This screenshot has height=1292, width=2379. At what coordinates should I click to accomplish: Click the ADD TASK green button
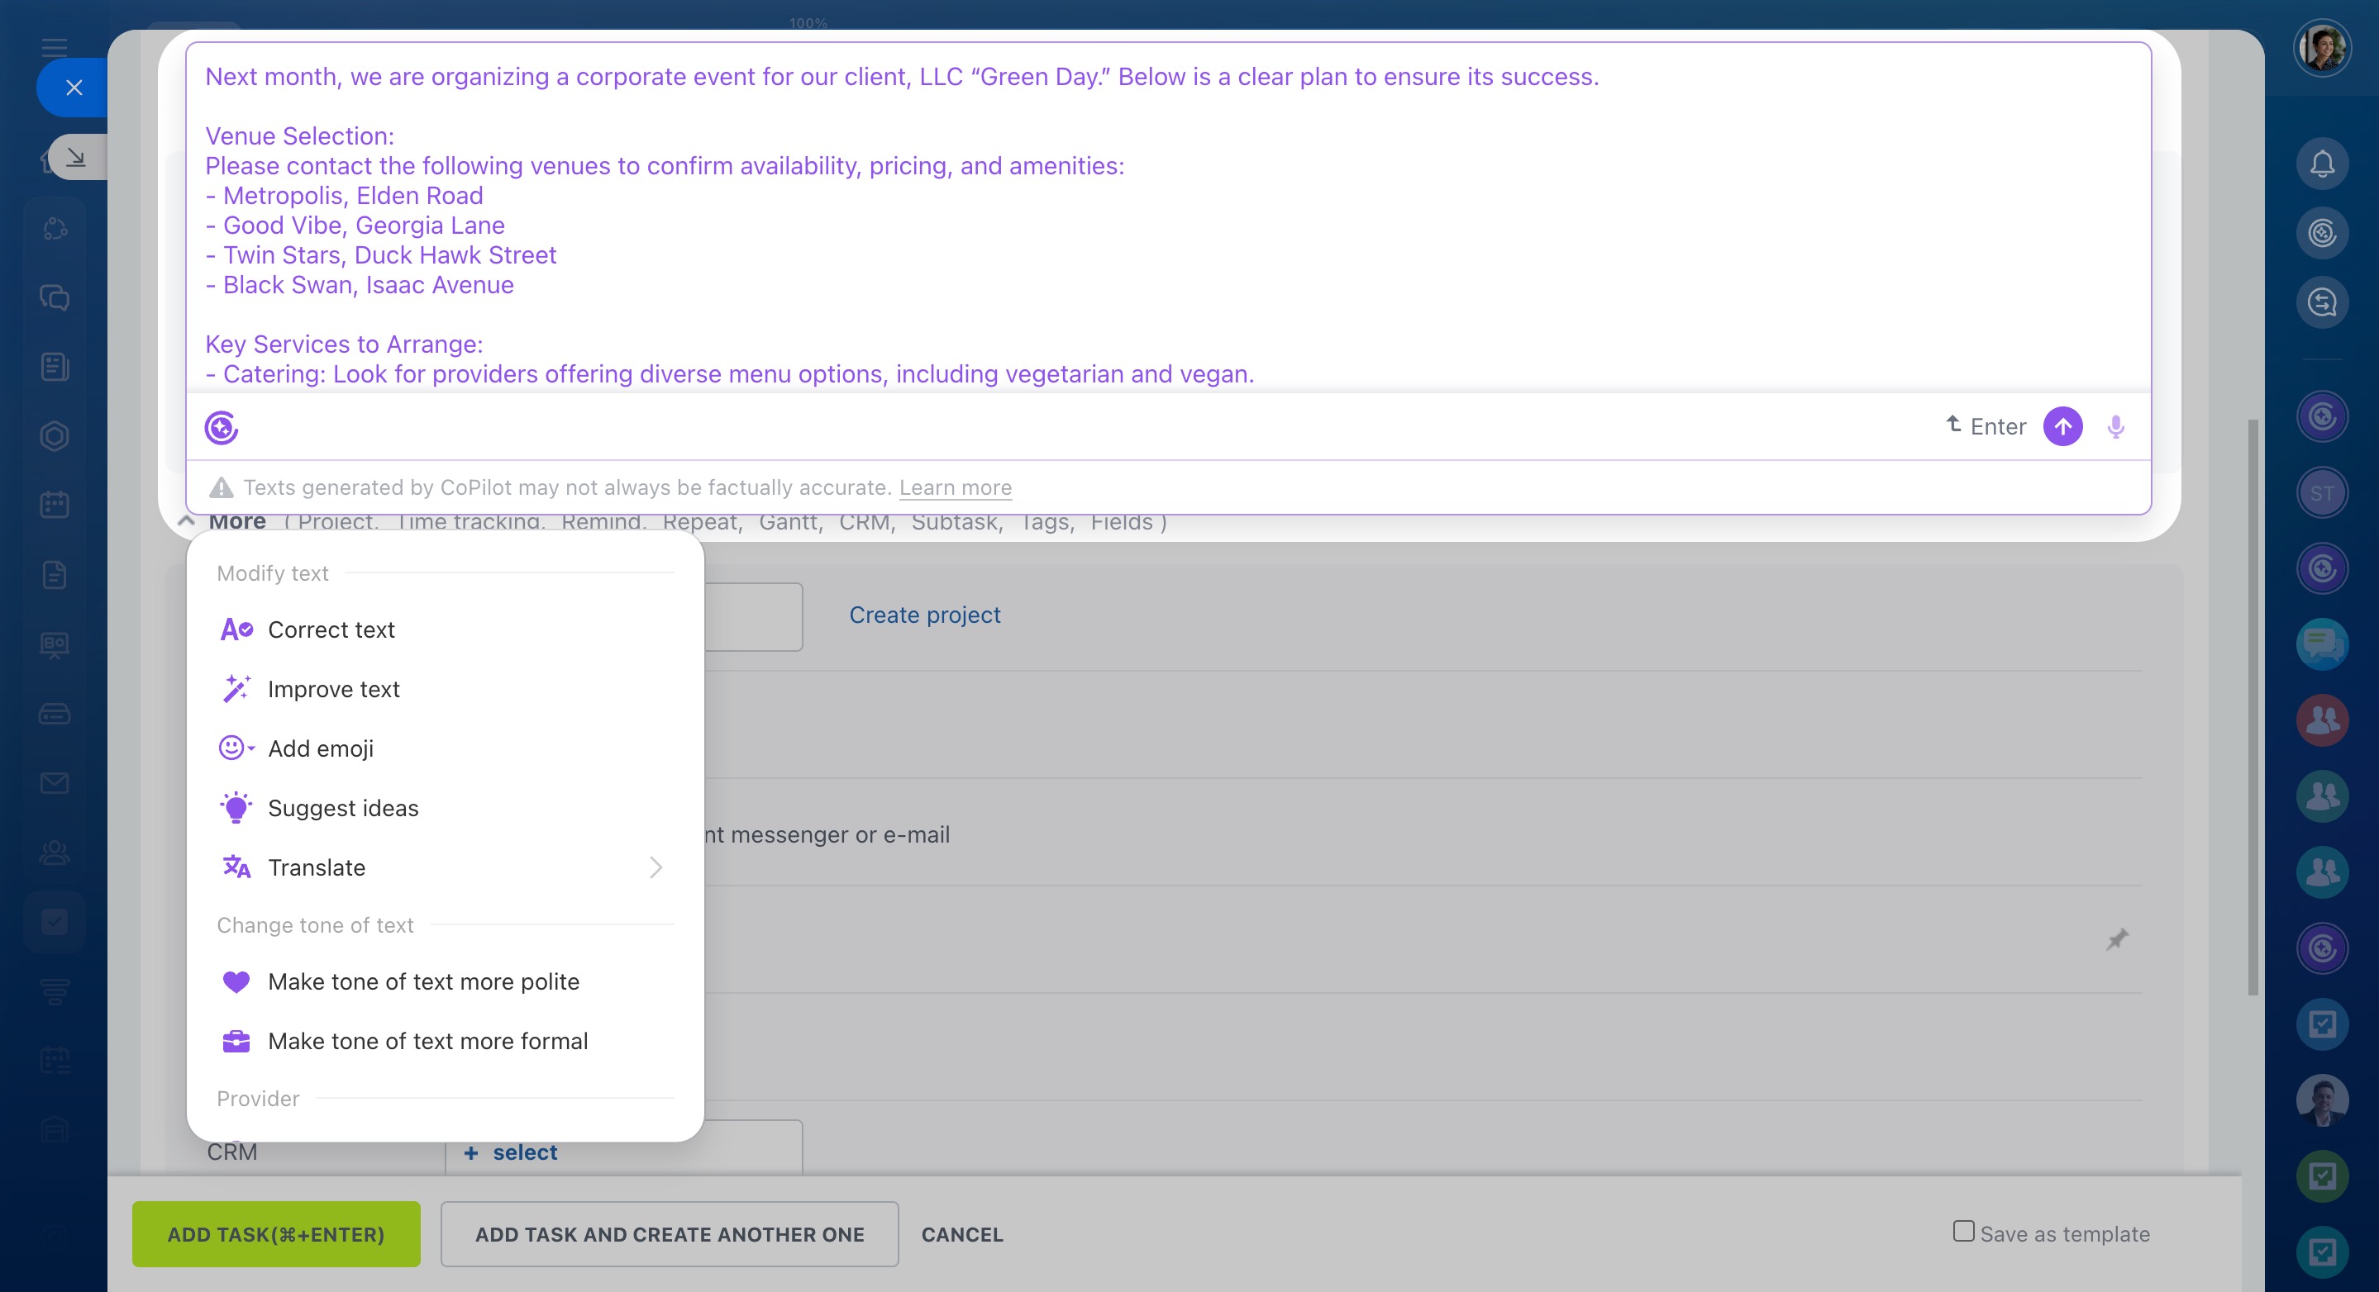275,1235
